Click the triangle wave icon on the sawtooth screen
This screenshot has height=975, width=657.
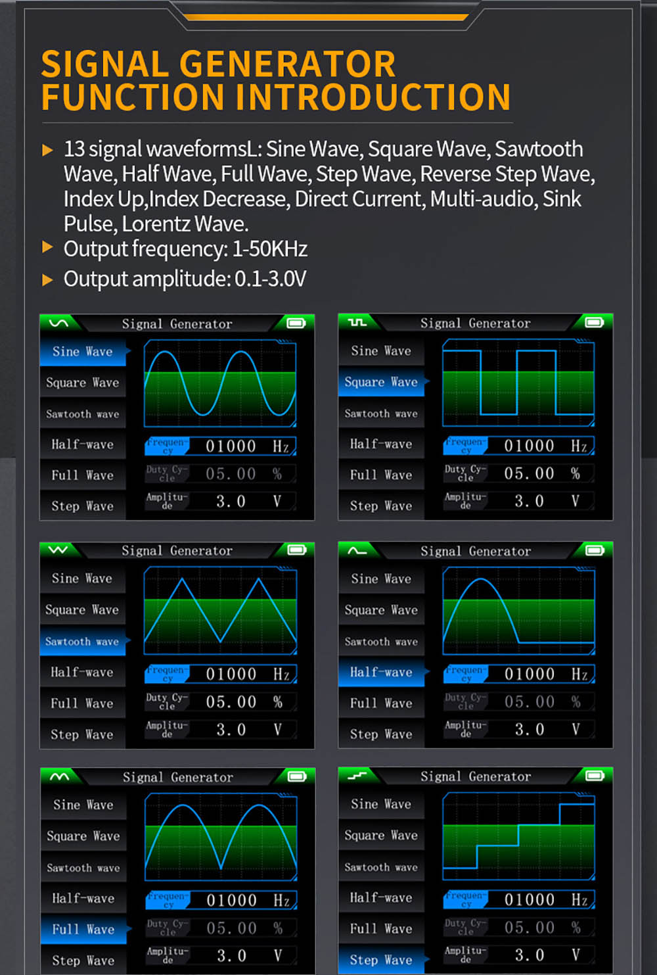point(59,550)
